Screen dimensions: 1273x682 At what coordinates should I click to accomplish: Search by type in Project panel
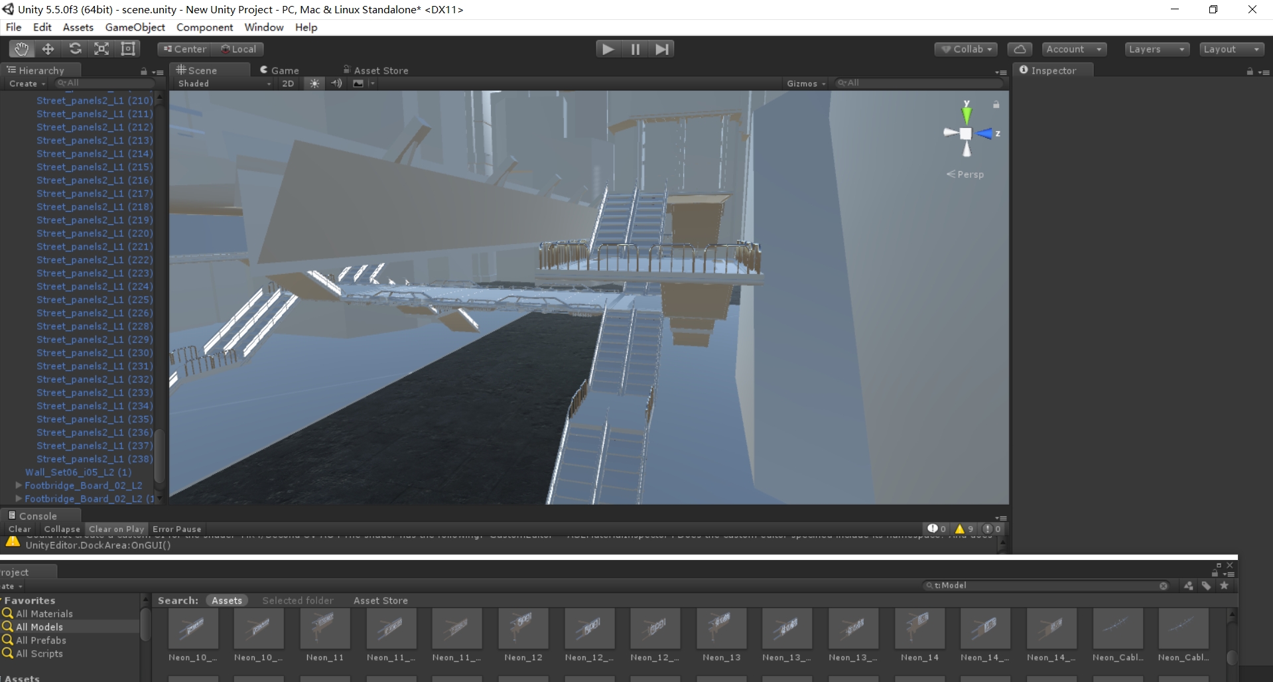click(x=1188, y=586)
